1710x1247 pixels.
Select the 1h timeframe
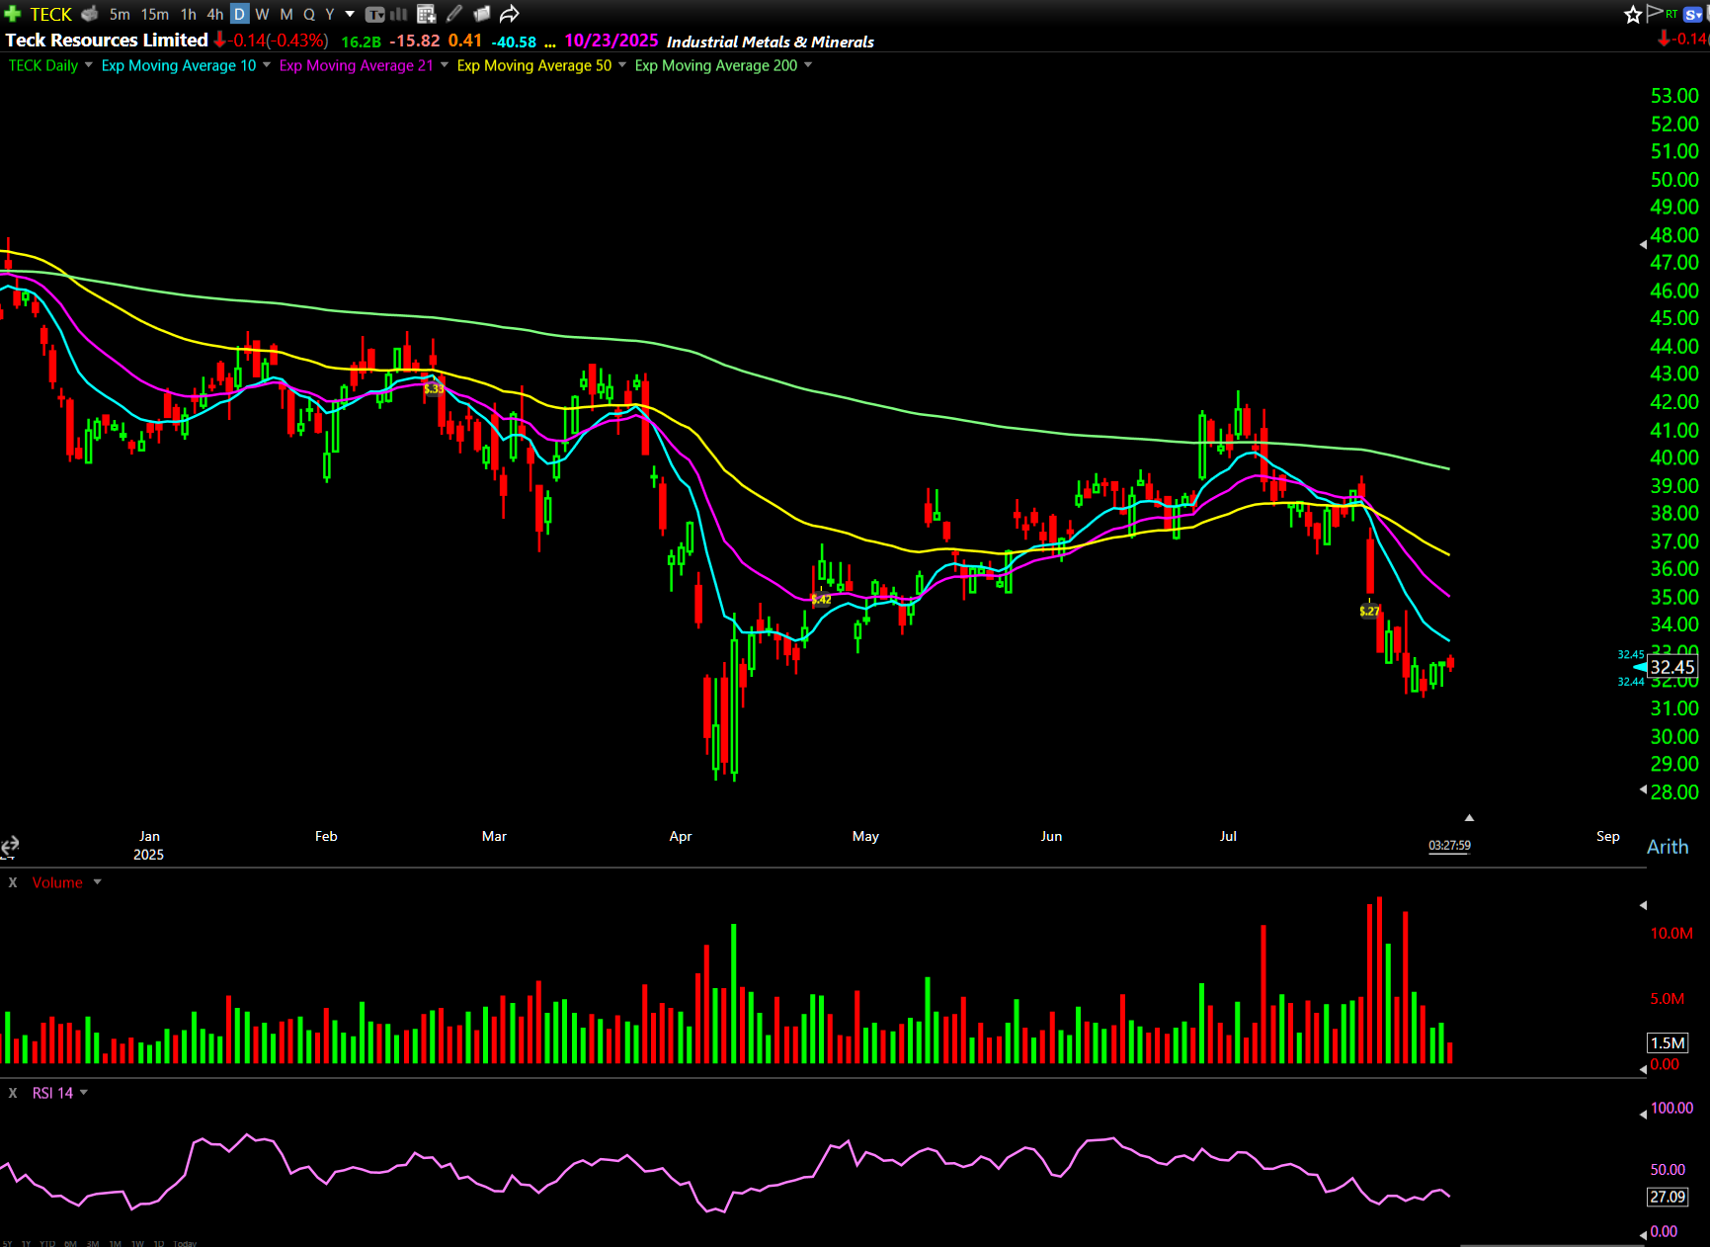(188, 14)
